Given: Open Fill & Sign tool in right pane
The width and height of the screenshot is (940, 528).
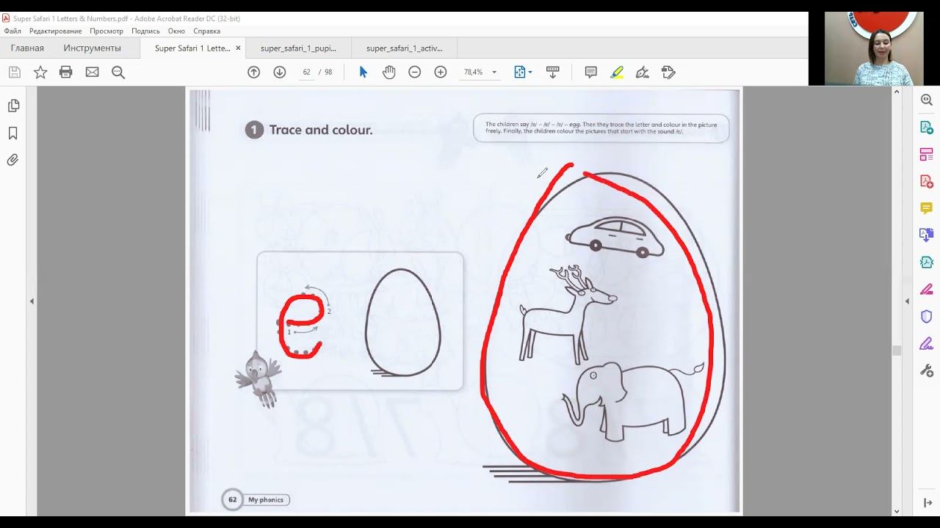Looking at the screenshot, I should 927,343.
